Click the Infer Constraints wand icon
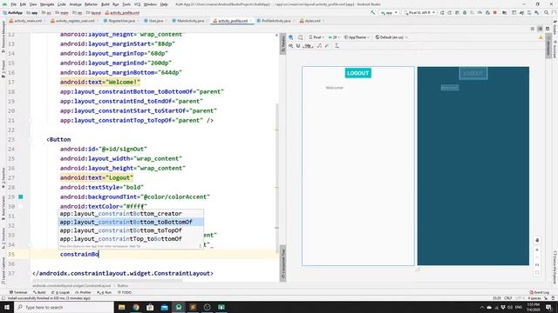The image size is (558, 313). point(327,46)
